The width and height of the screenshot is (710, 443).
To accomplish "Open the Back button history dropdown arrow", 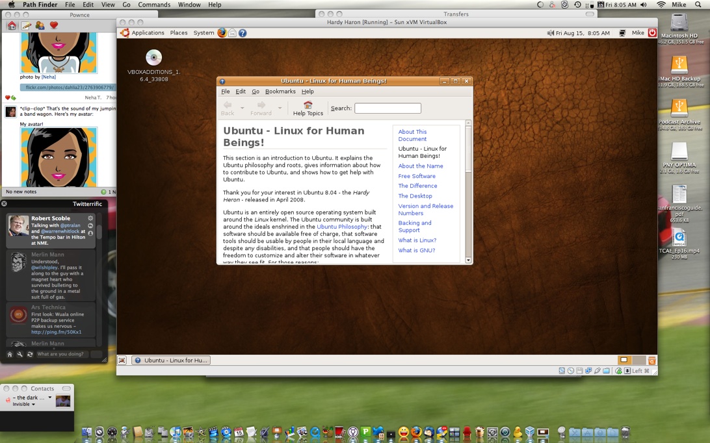I will coord(242,108).
